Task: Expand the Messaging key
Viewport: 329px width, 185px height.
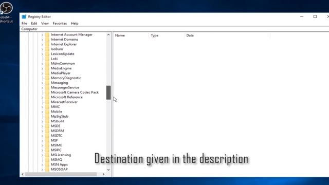Action: [42, 83]
